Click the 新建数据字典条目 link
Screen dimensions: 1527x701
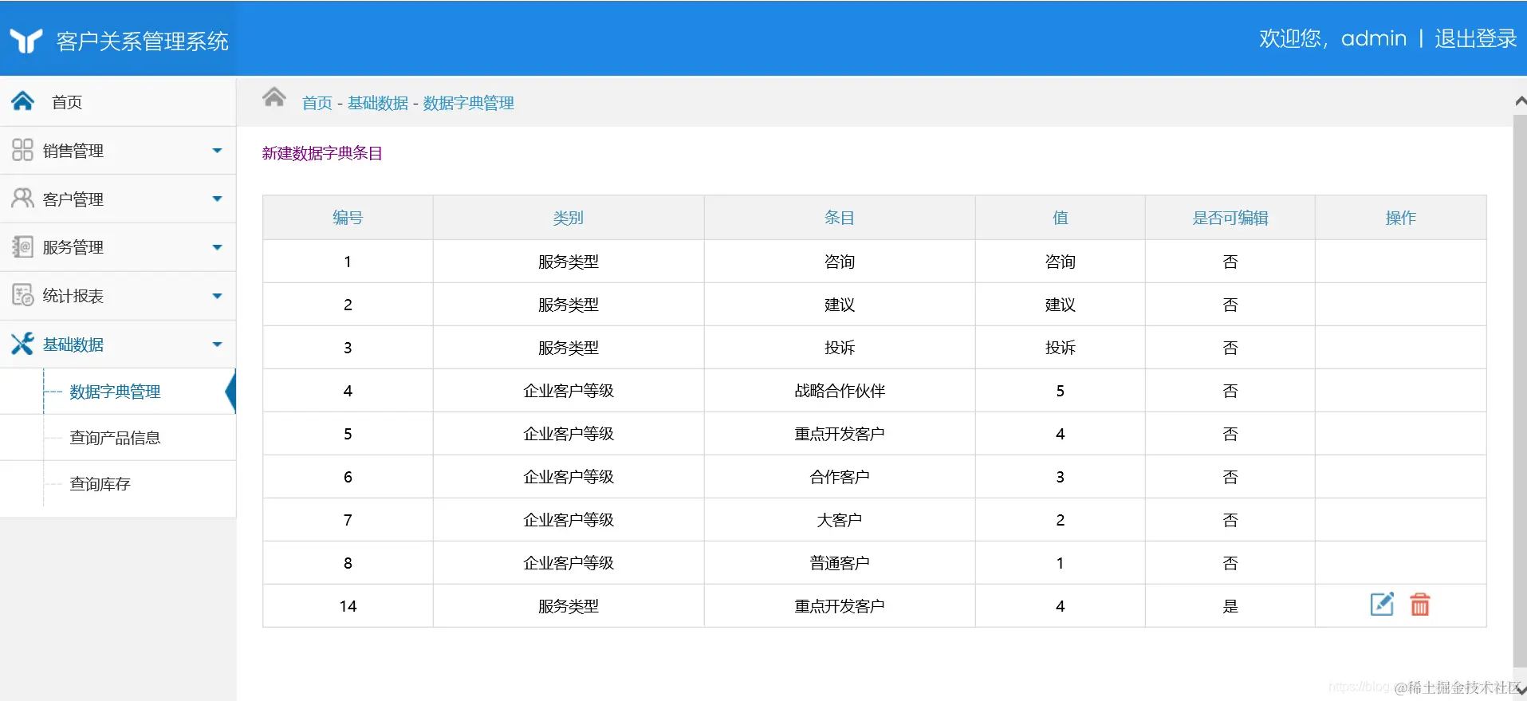pyautogui.click(x=322, y=153)
